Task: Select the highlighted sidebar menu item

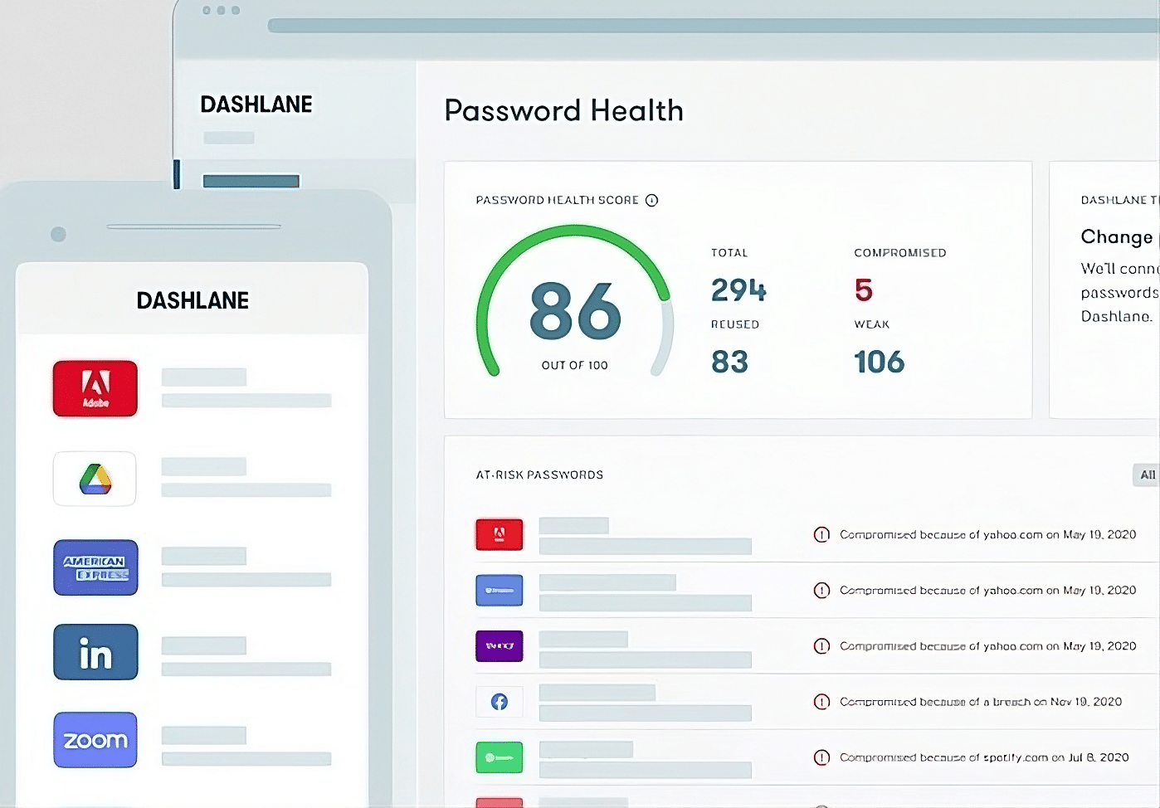Action: click(x=251, y=181)
